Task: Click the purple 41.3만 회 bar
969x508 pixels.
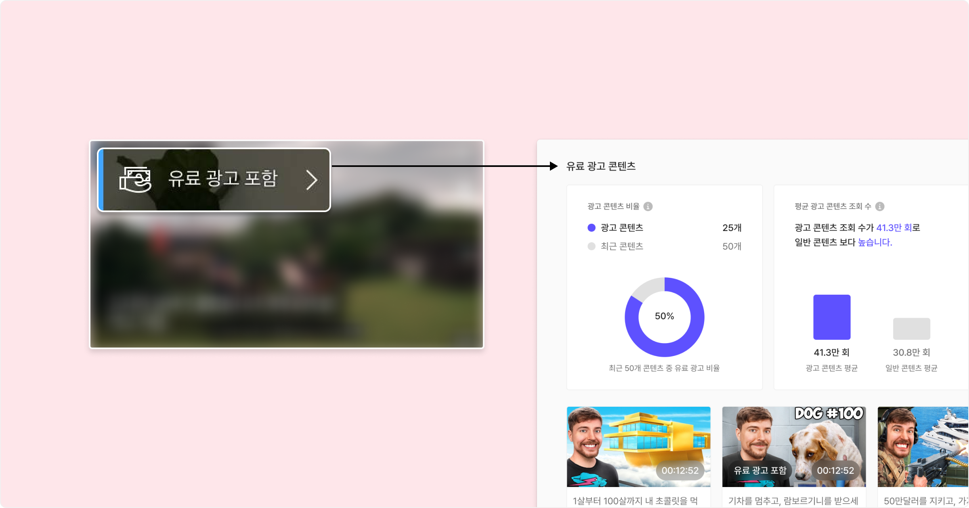Action: pyautogui.click(x=832, y=317)
